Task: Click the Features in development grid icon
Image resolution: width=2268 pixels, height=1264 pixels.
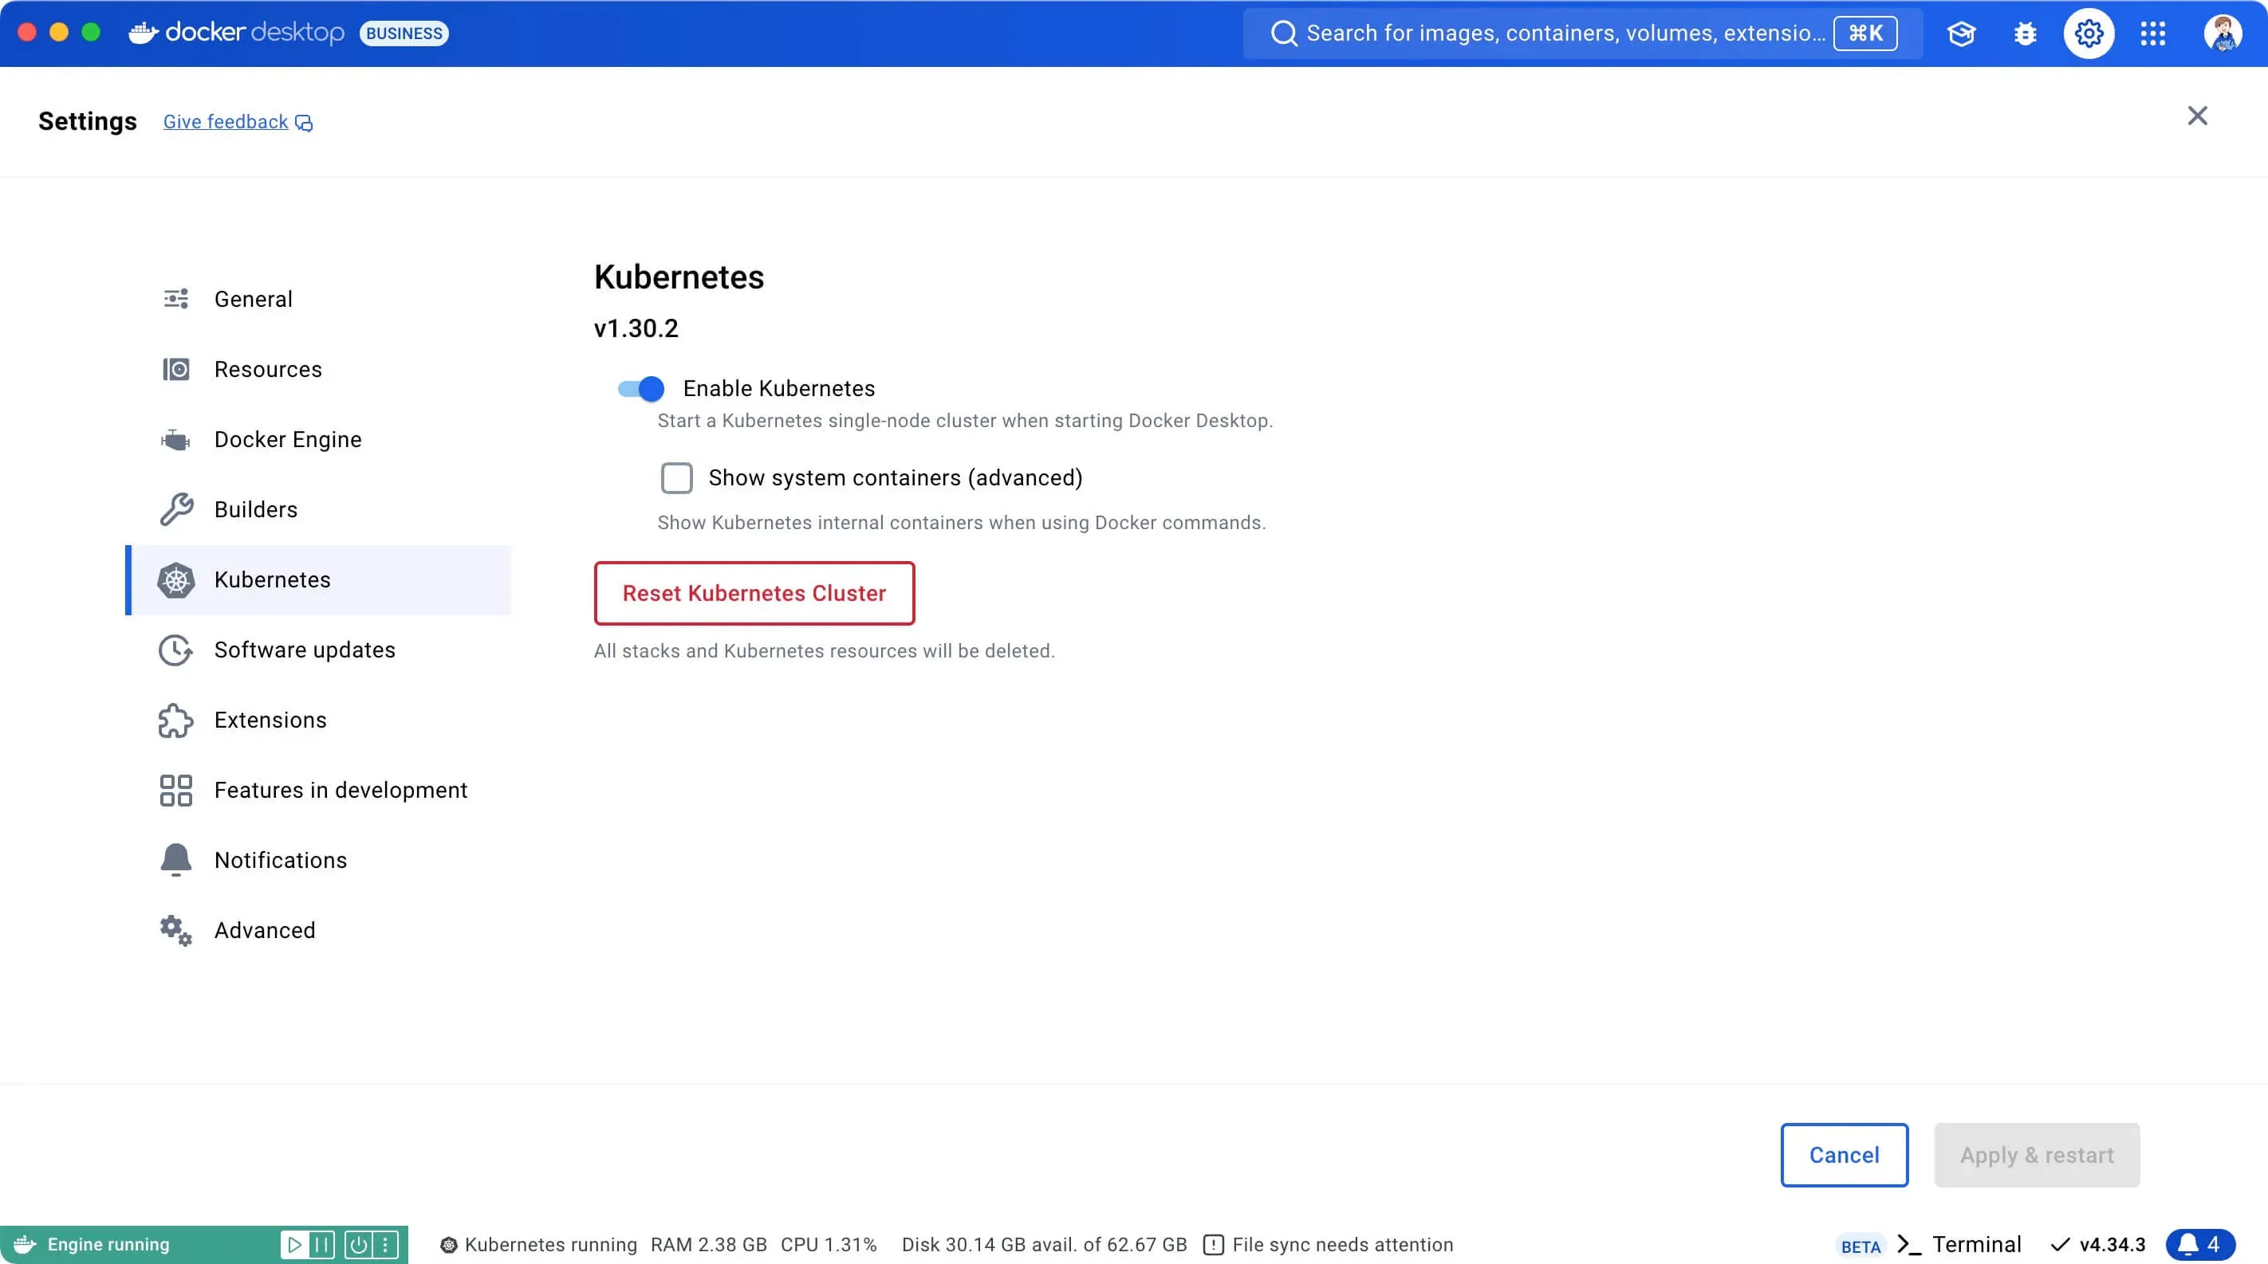Action: point(176,790)
